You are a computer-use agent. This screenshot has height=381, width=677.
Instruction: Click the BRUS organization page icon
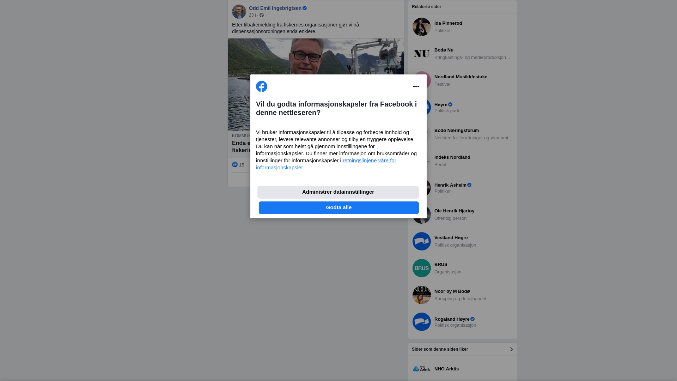point(422,268)
